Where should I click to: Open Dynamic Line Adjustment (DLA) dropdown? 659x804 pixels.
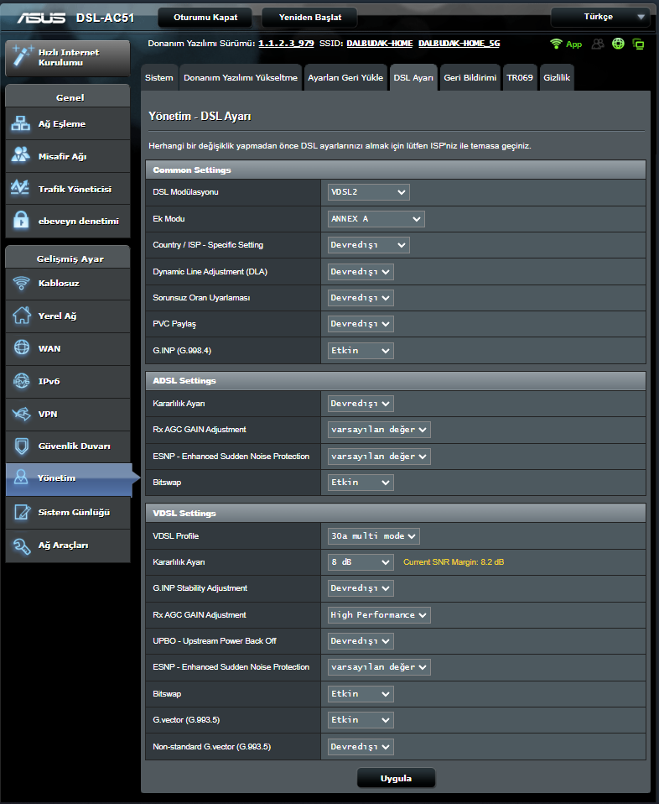[361, 272]
